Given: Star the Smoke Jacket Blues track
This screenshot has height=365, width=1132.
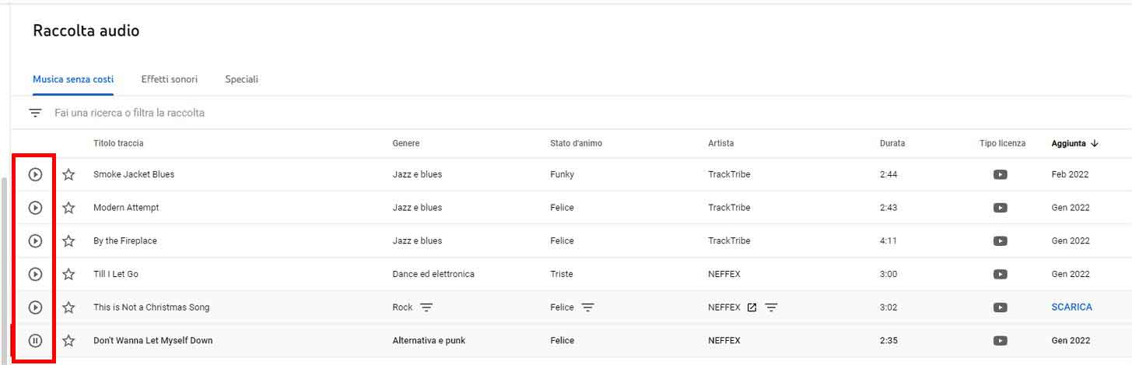Looking at the screenshot, I should pos(68,174).
